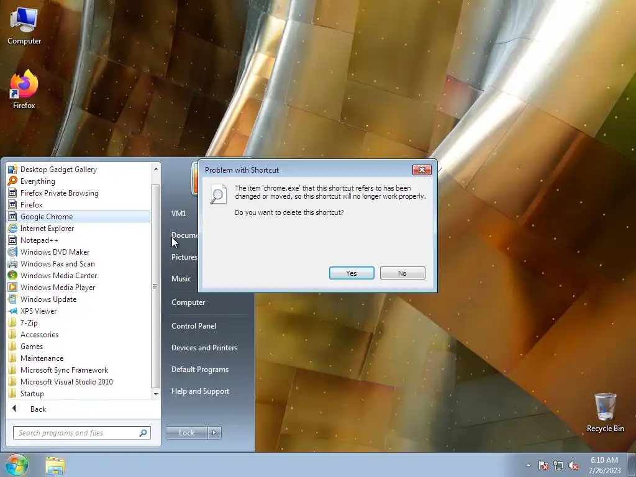The height and width of the screenshot is (477, 636).
Task: Open Internet Explorer icon
Action: [x=12, y=228]
